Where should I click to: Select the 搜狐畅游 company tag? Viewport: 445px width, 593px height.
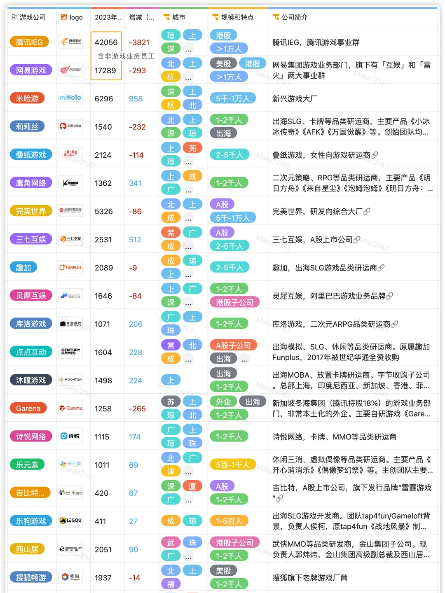31,577
